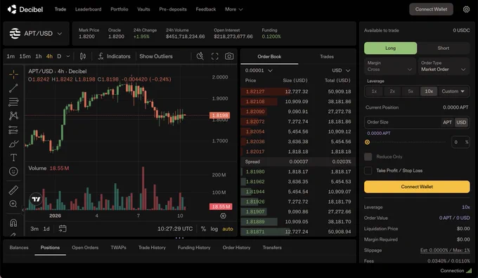Toggle percent scale on the chart
Image resolution: width=478 pixels, height=278 pixels.
[x=203, y=229]
